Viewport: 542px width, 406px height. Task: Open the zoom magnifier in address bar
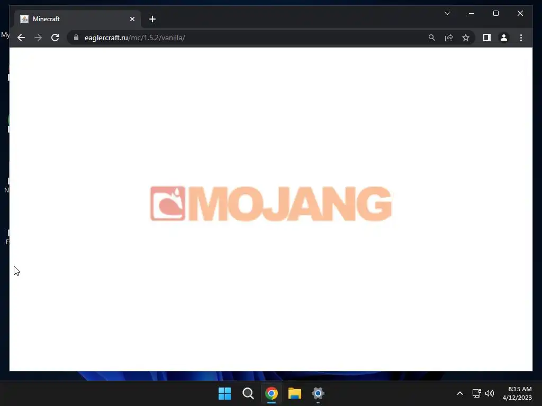(432, 38)
